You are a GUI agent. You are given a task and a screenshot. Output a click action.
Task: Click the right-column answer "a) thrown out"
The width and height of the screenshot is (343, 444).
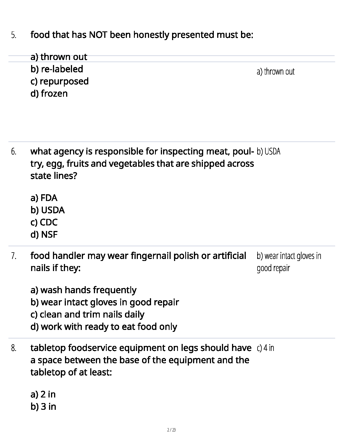tap(275, 72)
